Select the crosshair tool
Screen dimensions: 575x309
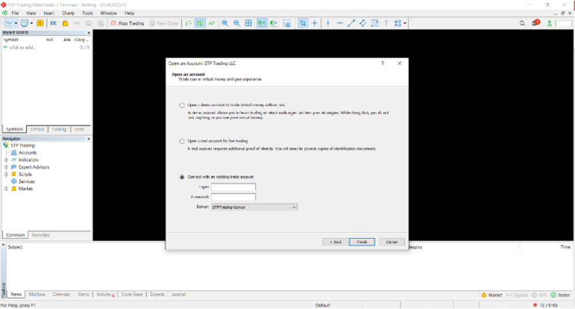point(315,23)
